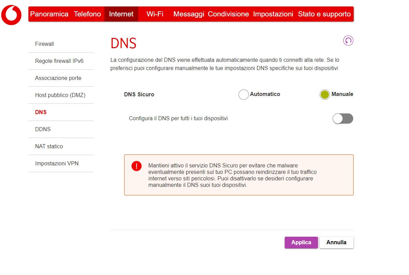409x275 pixels.
Task: Go to the Telefono tab
Action: click(x=87, y=14)
